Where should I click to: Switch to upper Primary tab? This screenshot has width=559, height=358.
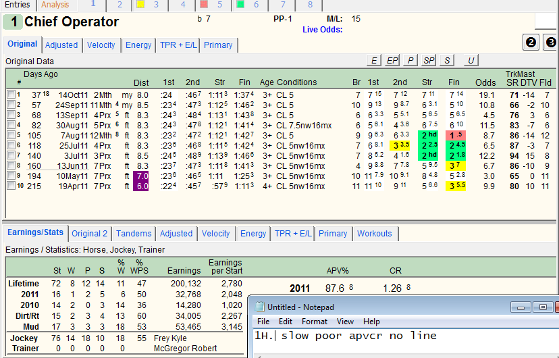click(218, 45)
